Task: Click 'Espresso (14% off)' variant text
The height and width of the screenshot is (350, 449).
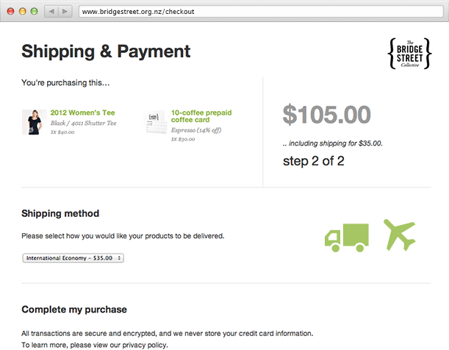Action: point(196,130)
